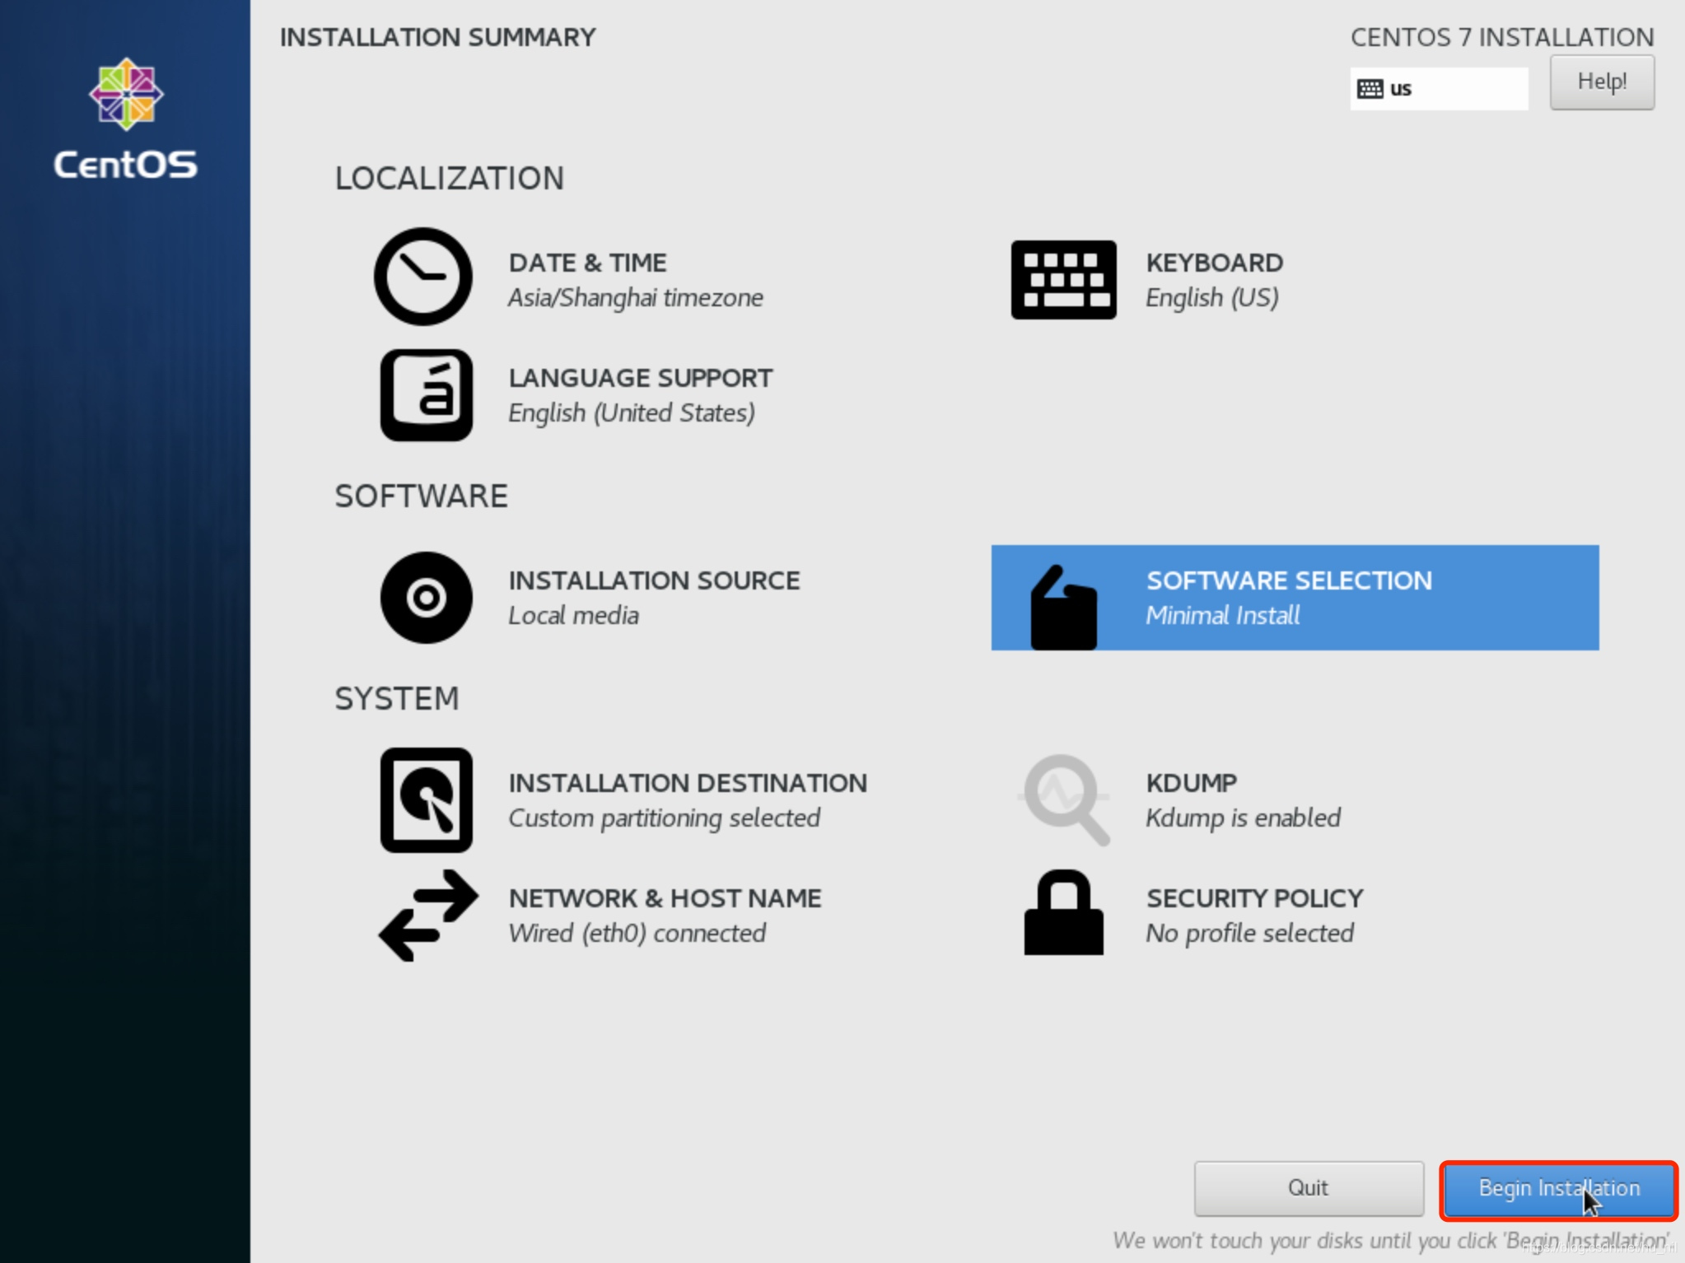Click the Begin Installation button

point(1559,1188)
